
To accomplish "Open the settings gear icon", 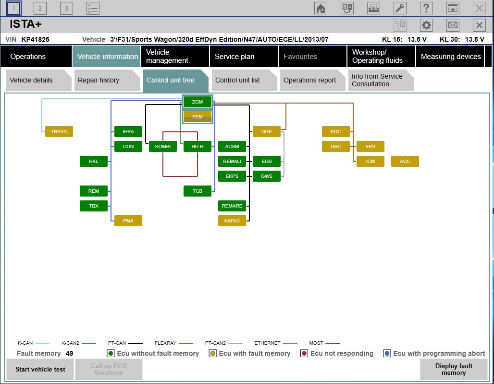I will point(426,25).
